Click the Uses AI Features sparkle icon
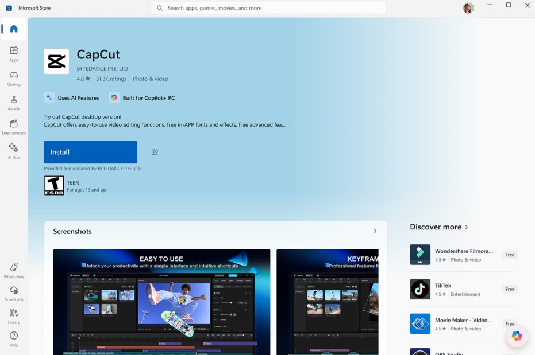This screenshot has height=355, width=535. 49,97
